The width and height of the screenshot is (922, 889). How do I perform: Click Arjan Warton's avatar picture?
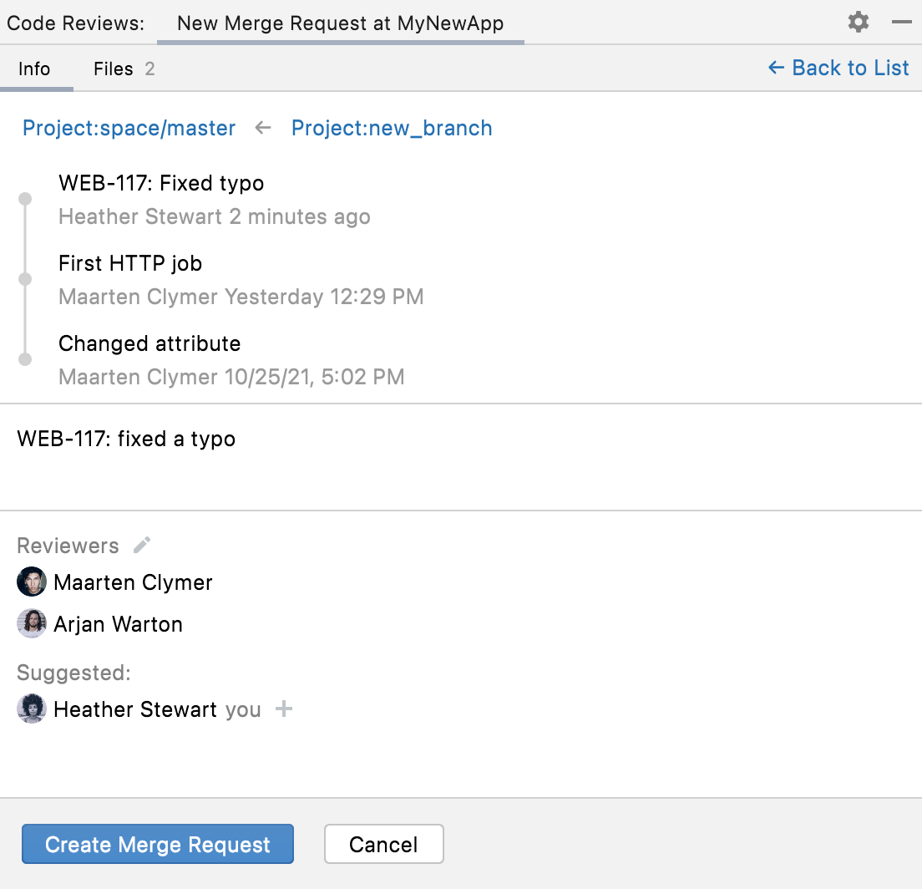click(x=31, y=623)
